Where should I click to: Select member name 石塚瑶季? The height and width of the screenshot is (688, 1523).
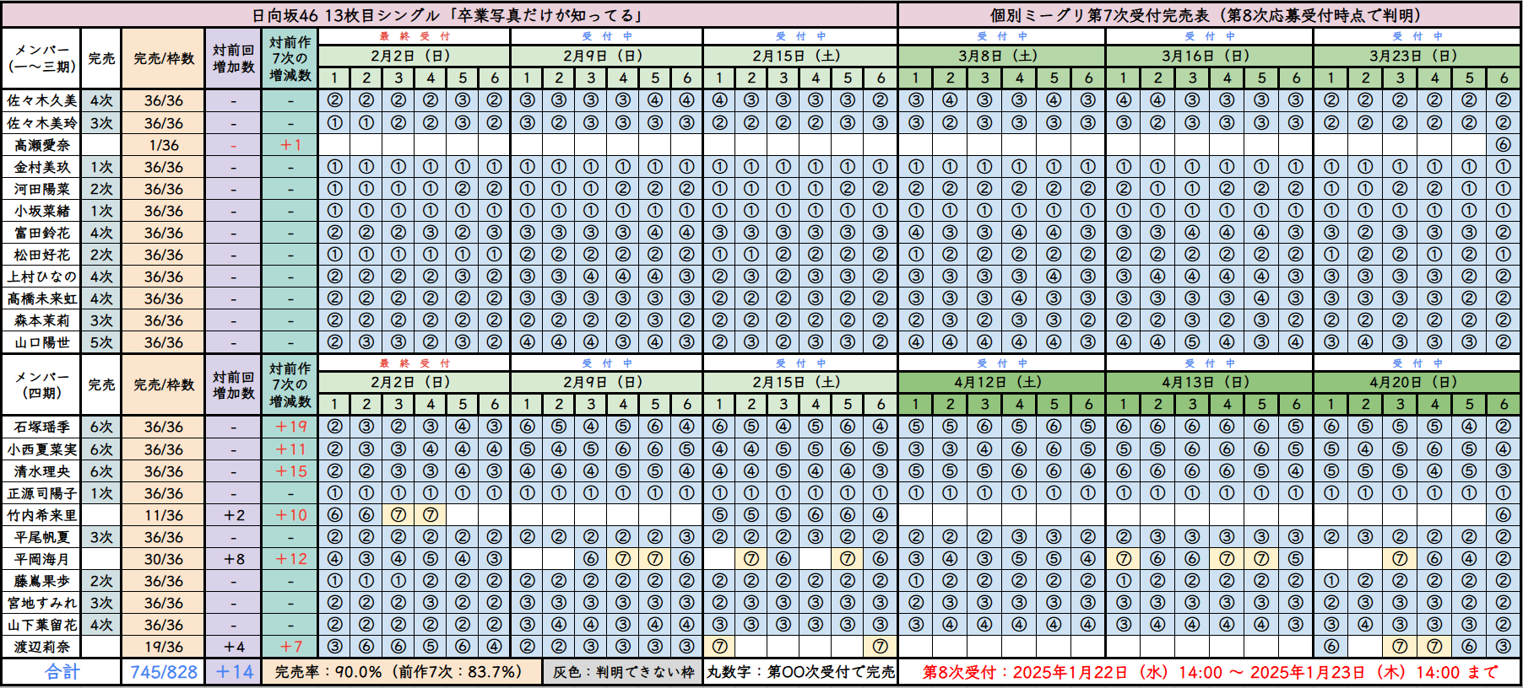42,427
